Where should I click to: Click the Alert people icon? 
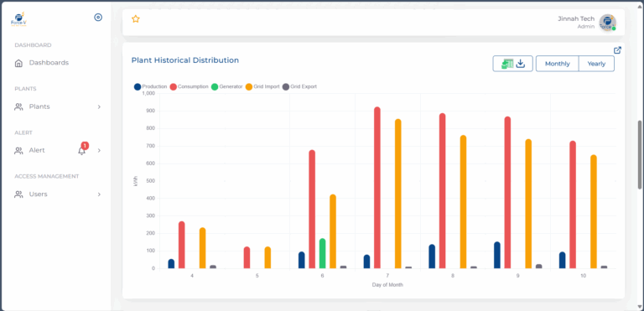[x=18, y=151]
